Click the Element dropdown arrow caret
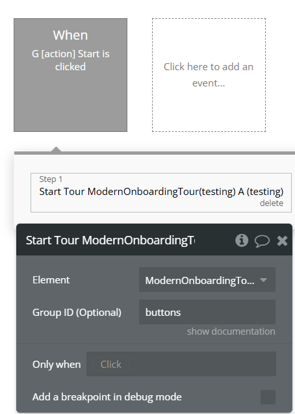The image size is (295, 414). 263,280
